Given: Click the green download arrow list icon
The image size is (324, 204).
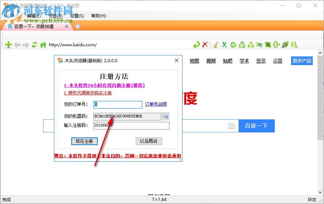Looking at the screenshot, I should [294, 44].
